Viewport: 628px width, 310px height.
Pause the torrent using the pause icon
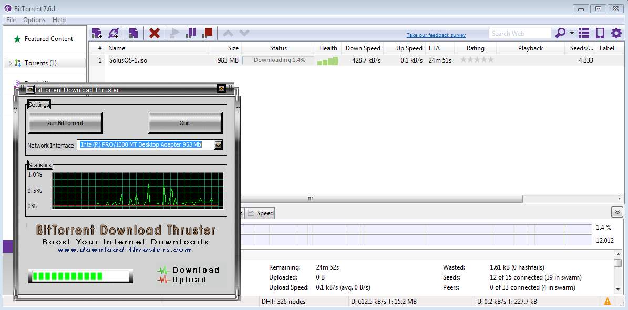point(191,33)
